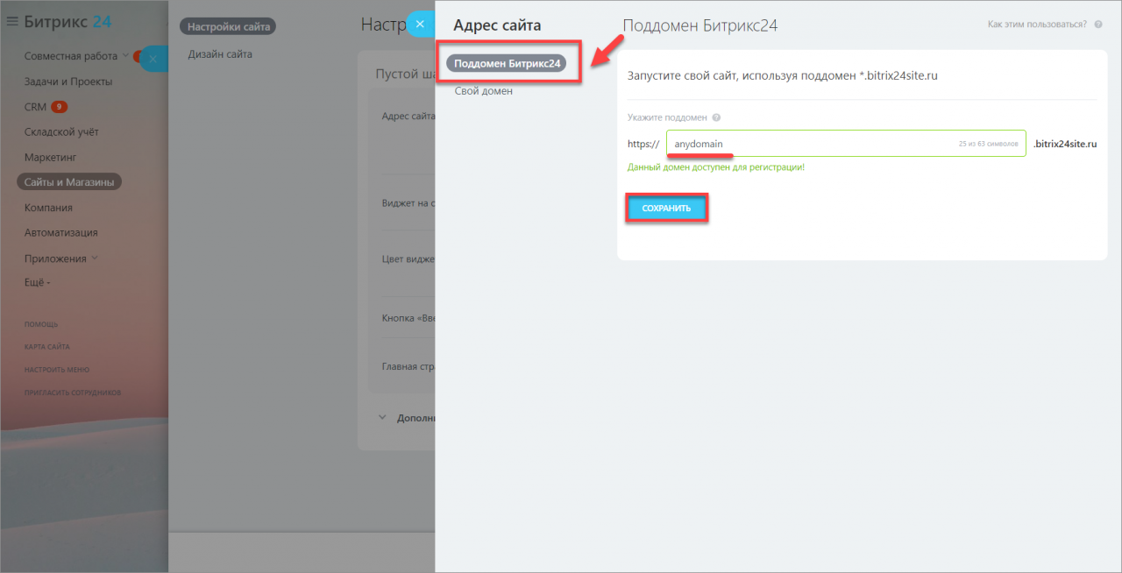
Task: Click the .bitrix24site.ru suffix after the field
Action: (x=1065, y=144)
